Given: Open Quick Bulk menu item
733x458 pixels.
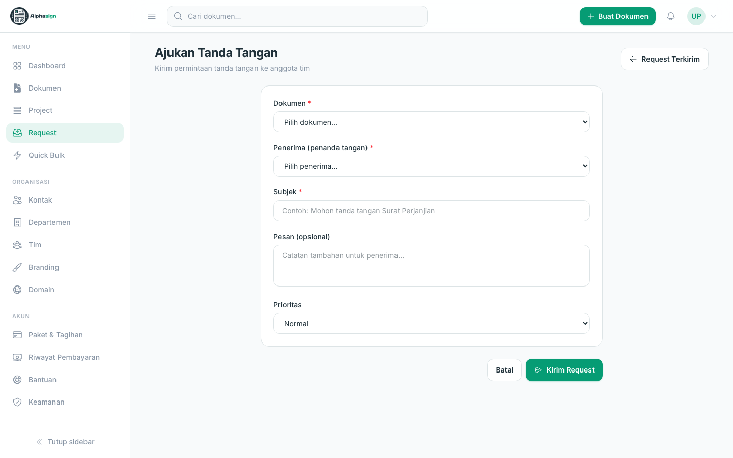Looking at the screenshot, I should 65,155.
